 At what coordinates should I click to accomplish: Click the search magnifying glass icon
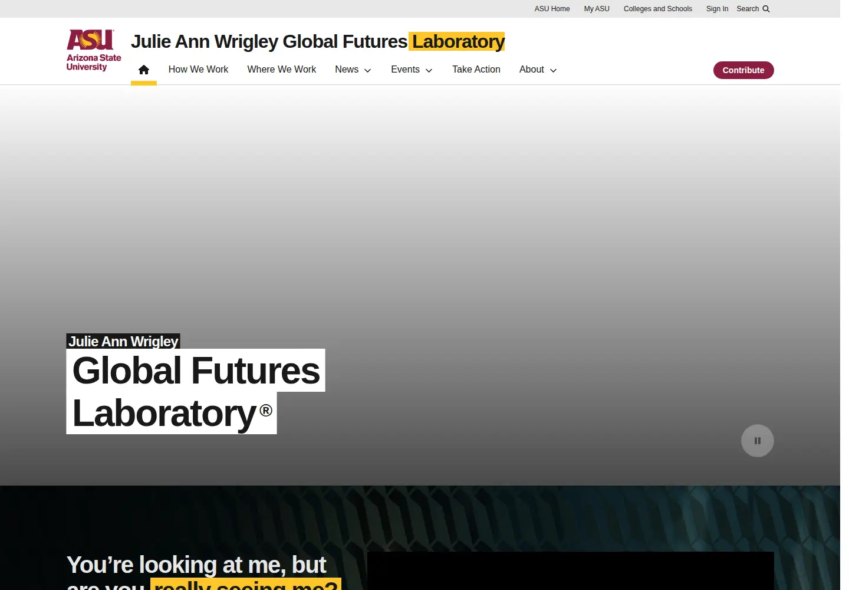click(766, 9)
